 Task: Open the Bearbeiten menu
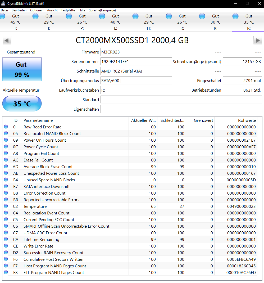[19, 10]
